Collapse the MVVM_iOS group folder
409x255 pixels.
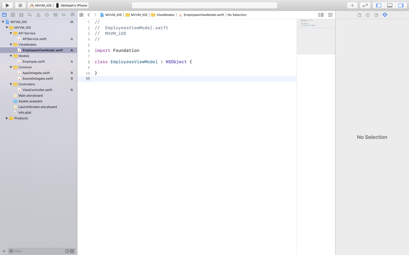[x=7, y=28]
